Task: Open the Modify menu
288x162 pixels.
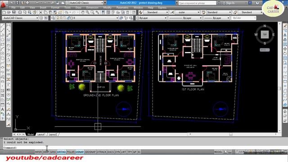Action: coord(108,8)
